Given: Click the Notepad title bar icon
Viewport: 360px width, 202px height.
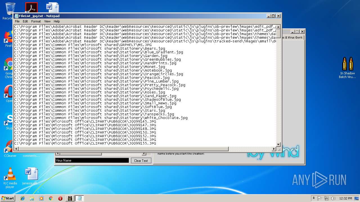Looking at the screenshot, I should click(17, 16).
